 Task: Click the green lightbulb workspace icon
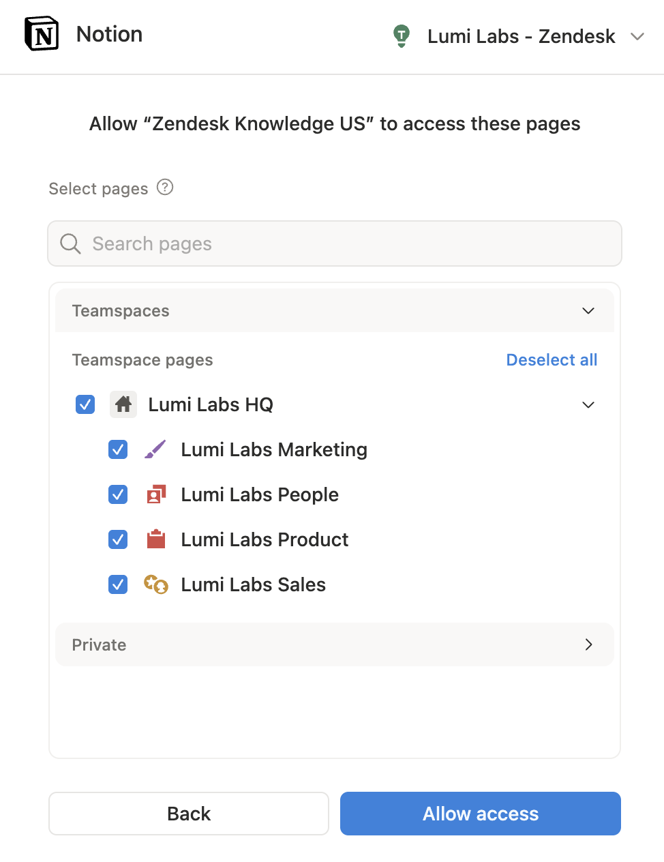click(x=402, y=35)
